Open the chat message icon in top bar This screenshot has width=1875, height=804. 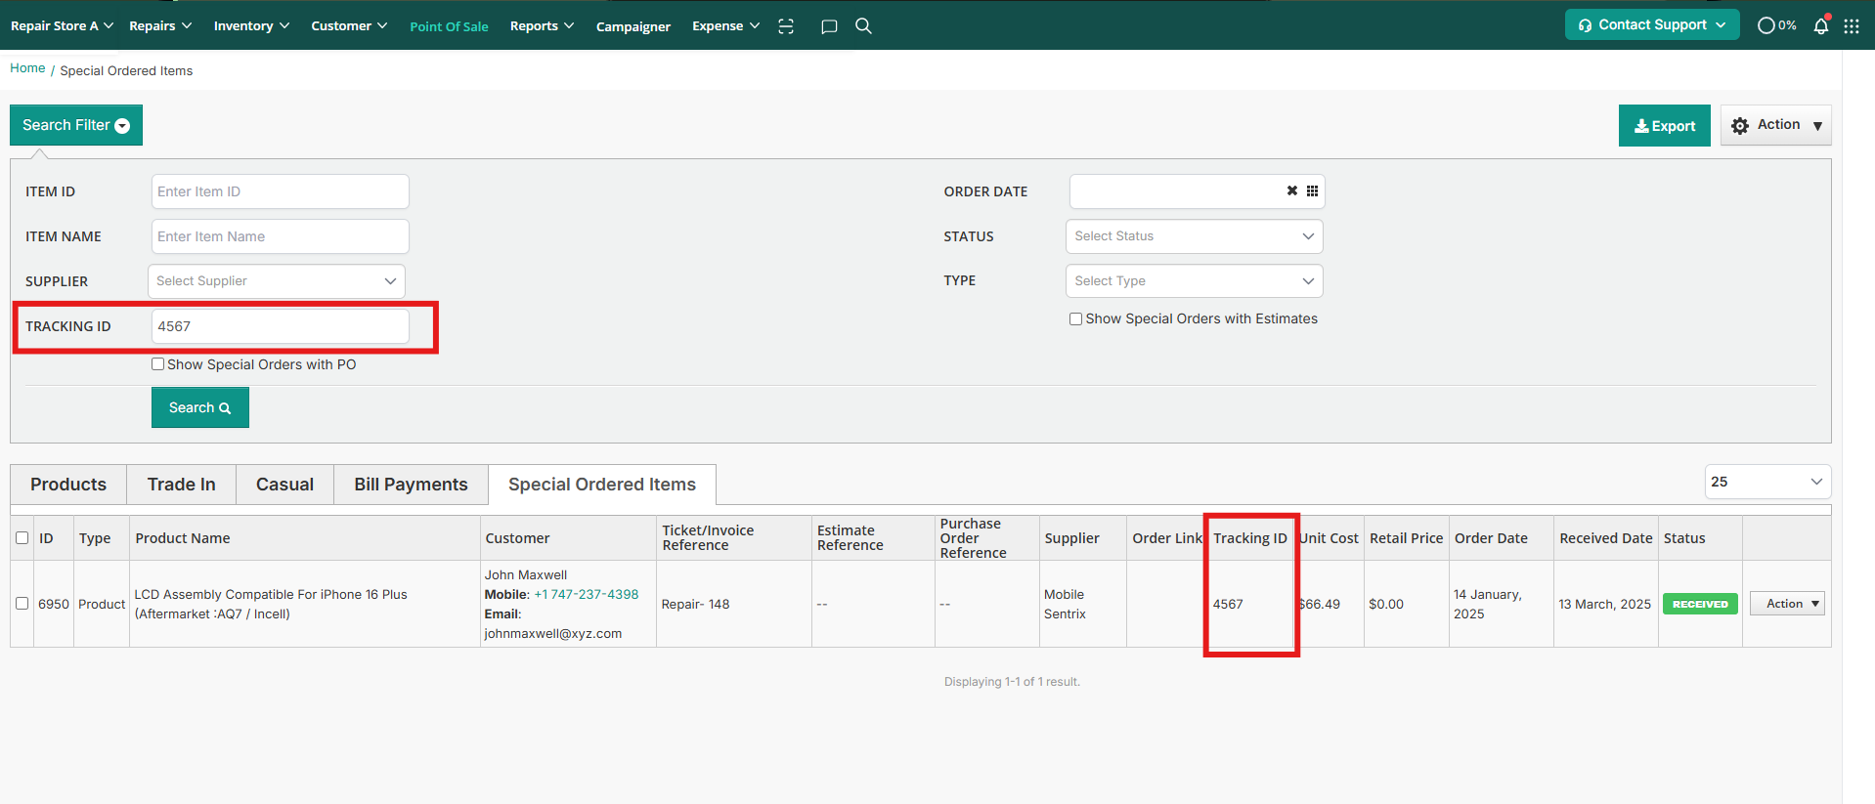[829, 26]
